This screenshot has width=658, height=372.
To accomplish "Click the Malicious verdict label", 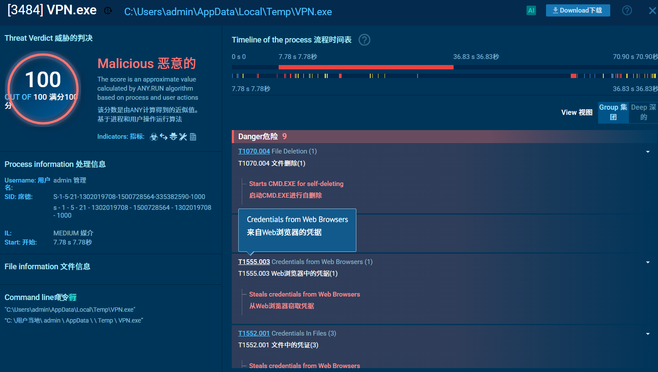I will click(147, 64).
